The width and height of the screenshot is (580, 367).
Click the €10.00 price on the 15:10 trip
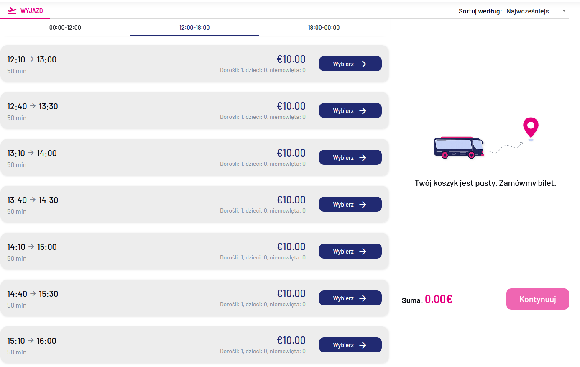coord(291,340)
